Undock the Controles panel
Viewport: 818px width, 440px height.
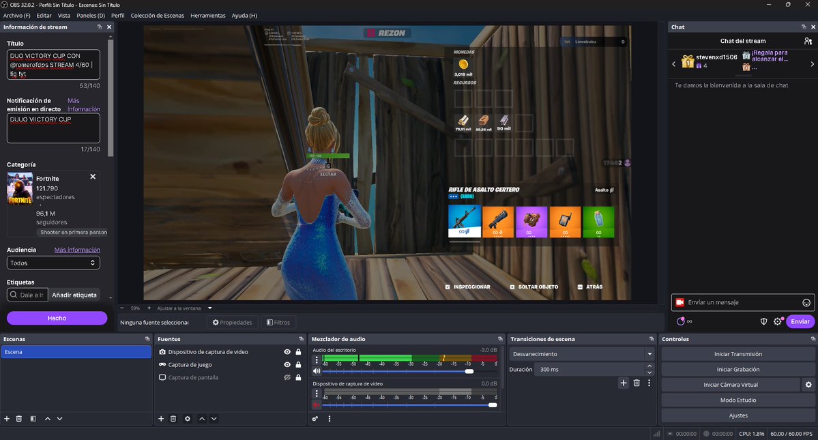pyautogui.click(x=813, y=339)
